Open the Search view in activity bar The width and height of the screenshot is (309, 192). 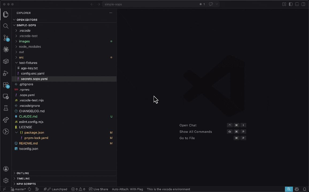pos(6,26)
